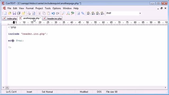Click left arrow of horizontal scrollbar
The height and width of the screenshot is (95, 169).
(x=3, y=87)
